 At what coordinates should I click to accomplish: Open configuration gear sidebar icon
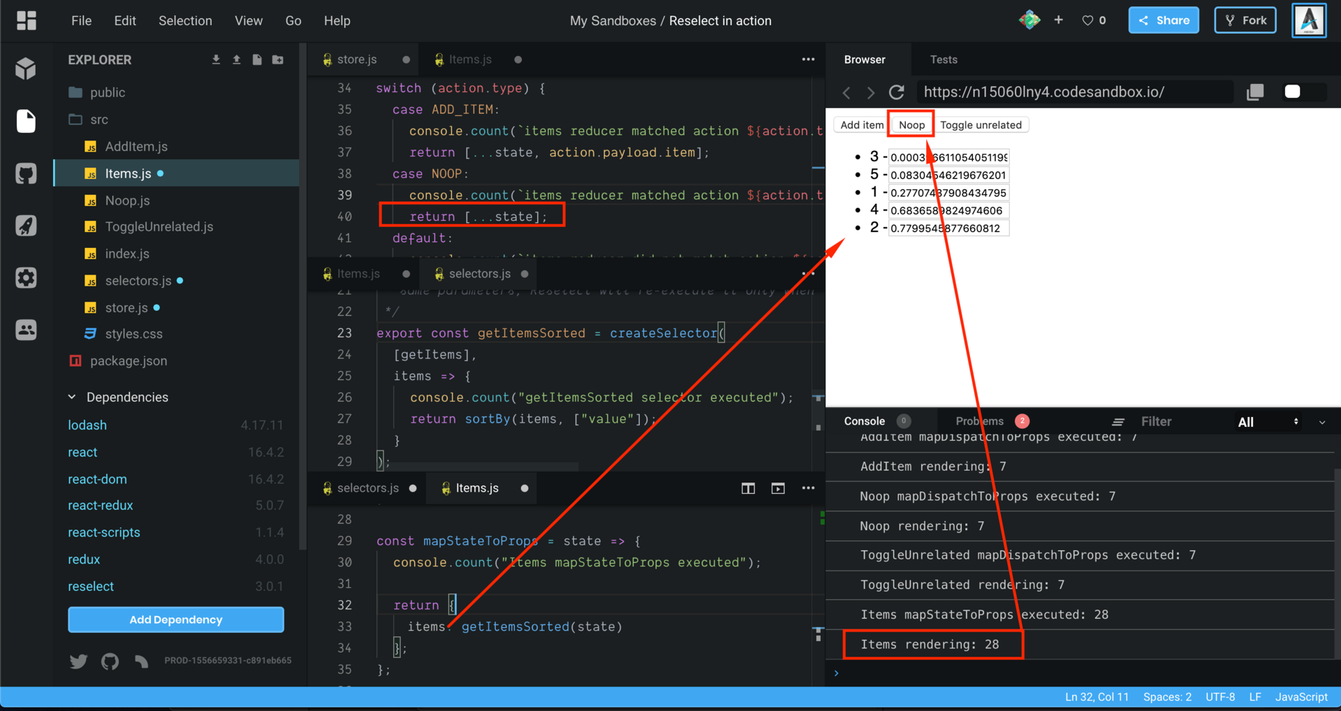(26, 278)
